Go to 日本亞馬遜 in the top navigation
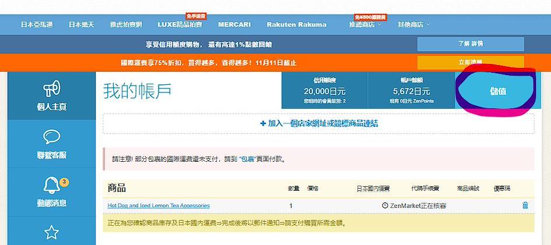Image resolution: width=551 pixels, height=245 pixels. point(37,24)
